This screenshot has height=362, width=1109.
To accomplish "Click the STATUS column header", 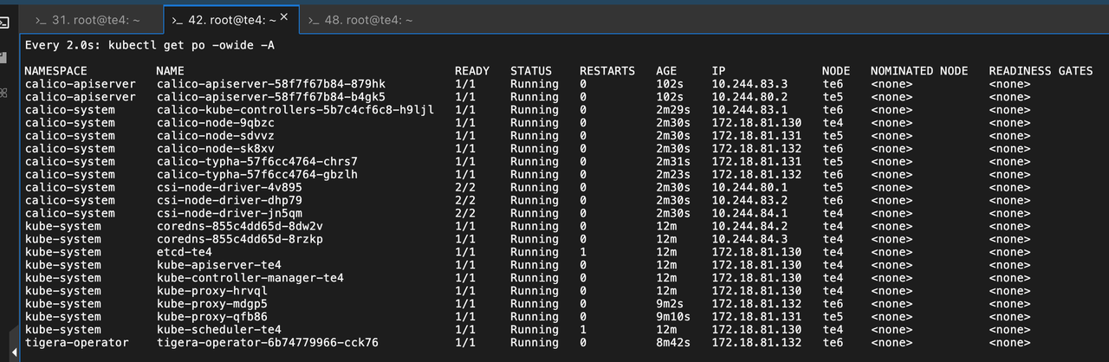I will click(531, 71).
